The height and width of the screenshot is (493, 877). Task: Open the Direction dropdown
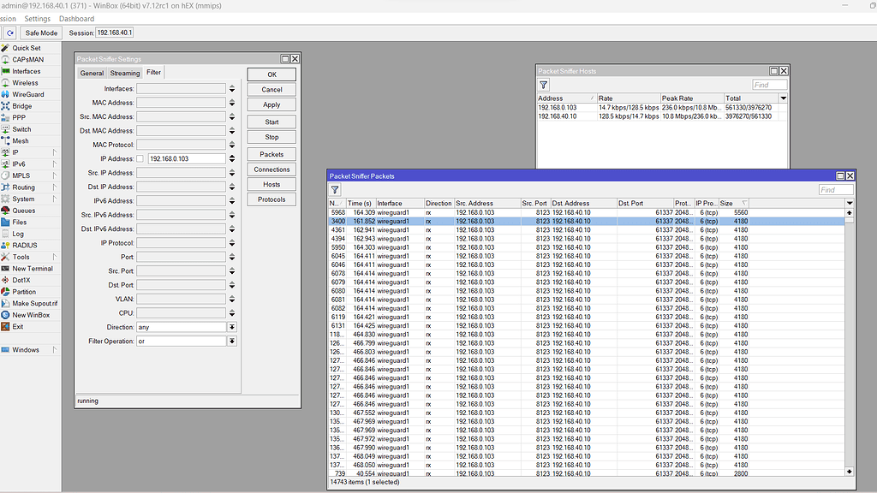231,327
